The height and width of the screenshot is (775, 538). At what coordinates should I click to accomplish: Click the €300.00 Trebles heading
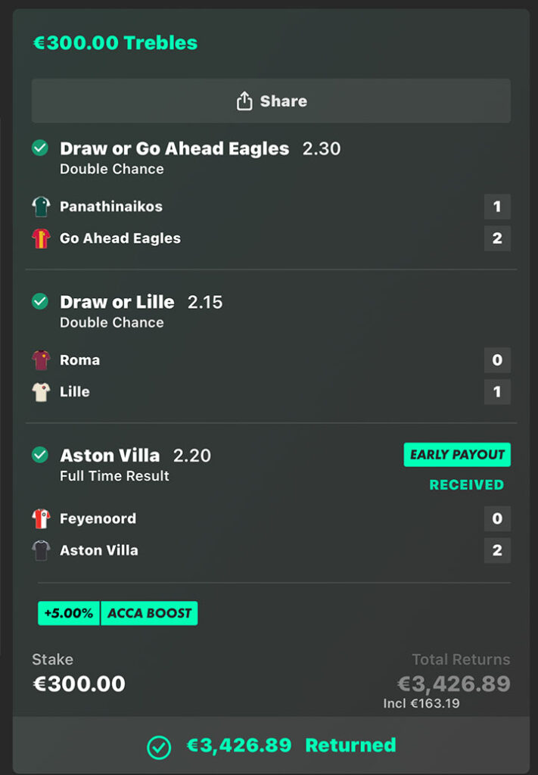(115, 43)
